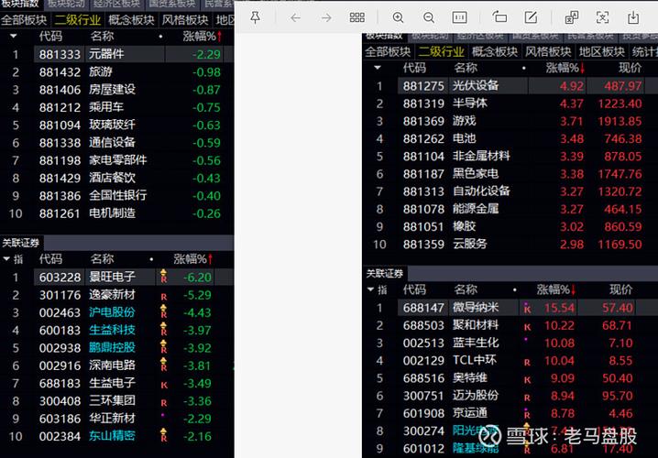Go to next image with forward arrow
Viewport: 658px width, 458px height.
326,17
